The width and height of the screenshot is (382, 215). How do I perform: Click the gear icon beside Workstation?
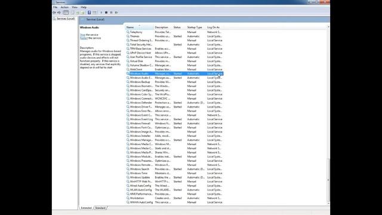coord(128,198)
